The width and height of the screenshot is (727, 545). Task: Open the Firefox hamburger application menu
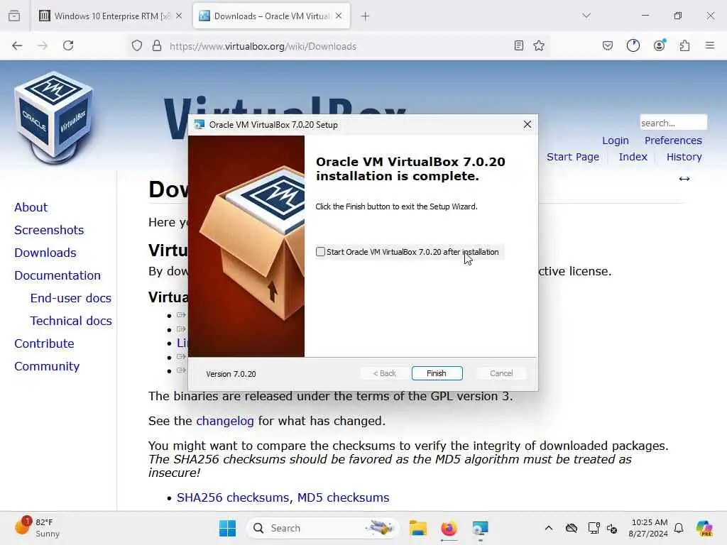[x=710, y=45]
